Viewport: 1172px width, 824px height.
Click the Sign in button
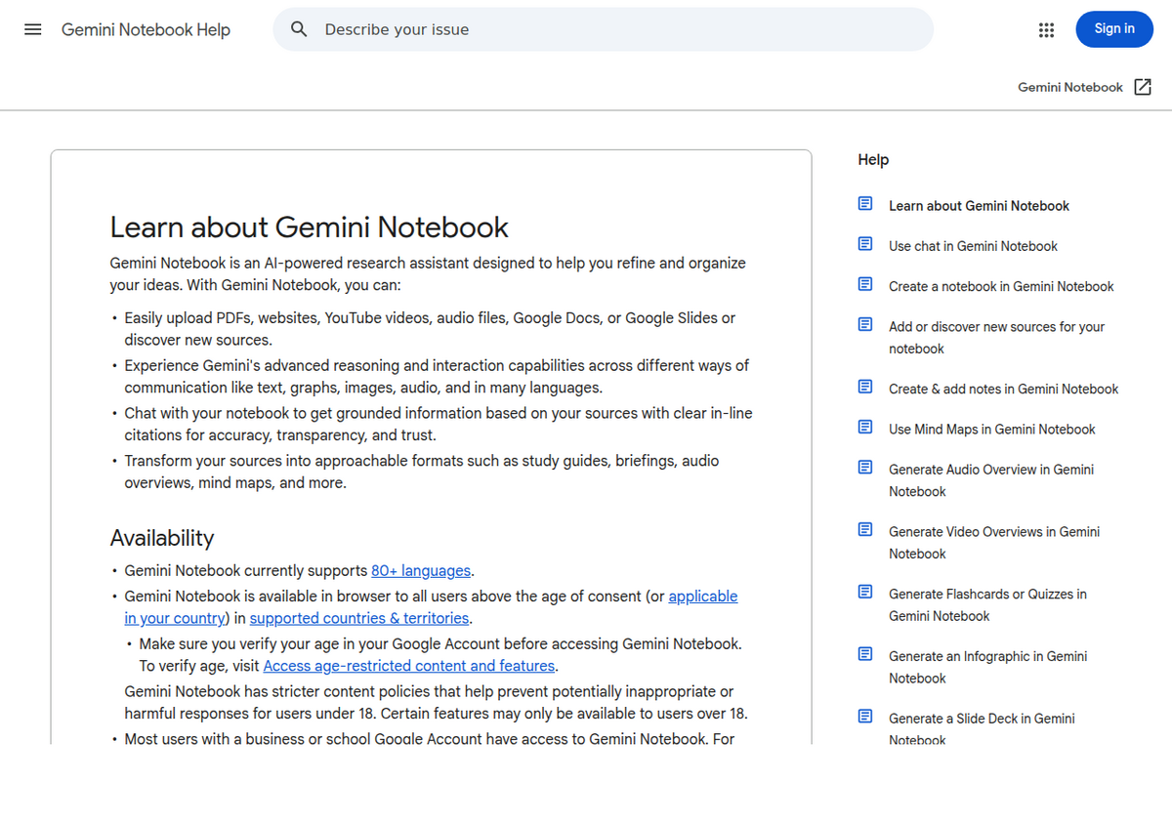(x=1114, y=29)
